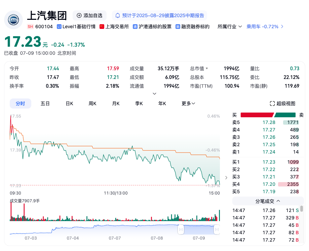Add stock via 添加自选 button

point(90,15)
